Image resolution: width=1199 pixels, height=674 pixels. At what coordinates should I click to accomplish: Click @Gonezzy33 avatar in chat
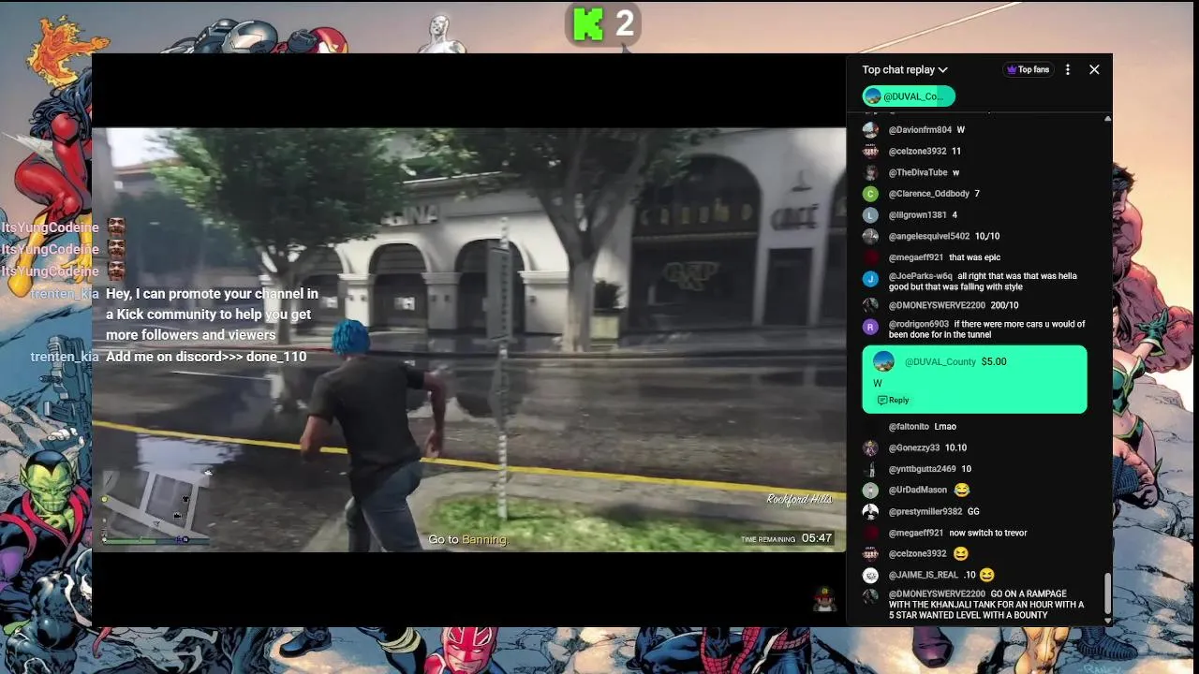coord(870,448)
